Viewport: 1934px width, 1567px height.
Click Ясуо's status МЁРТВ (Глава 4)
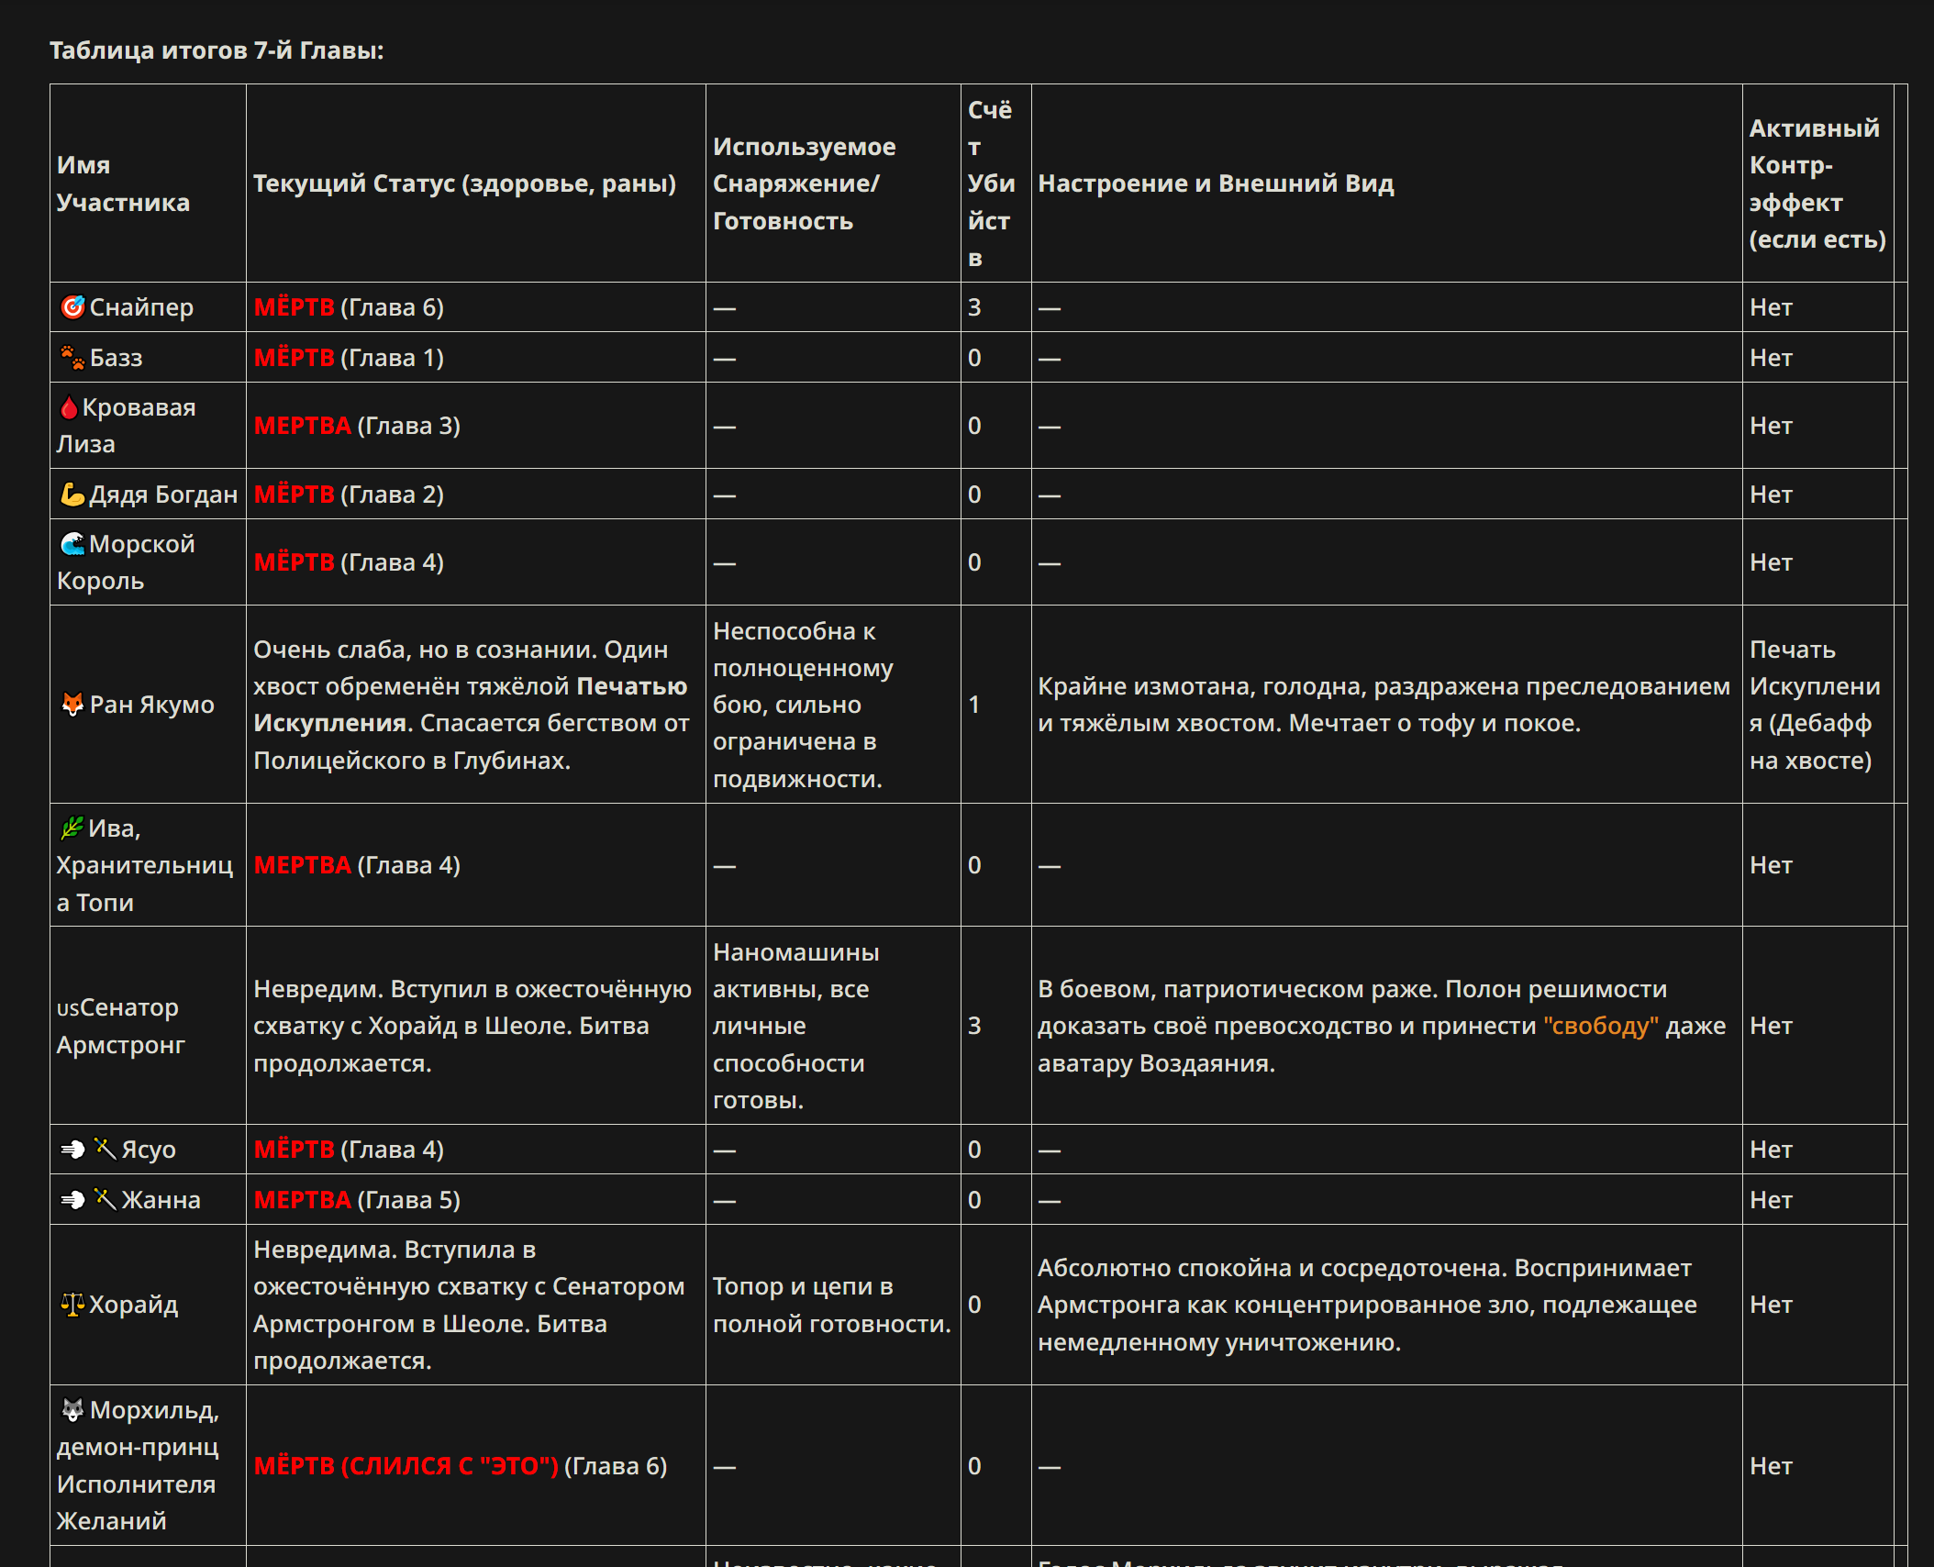coord(349,1149)
